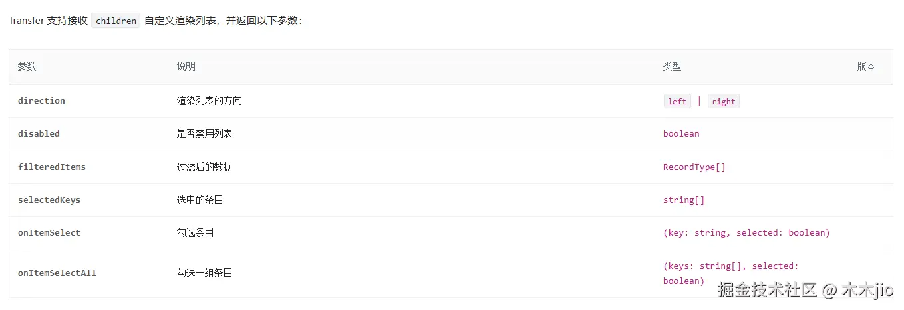The height and width of the screenshot is (310, 904).
Task: Click the disabled parameter name
Action: (39, 134)
